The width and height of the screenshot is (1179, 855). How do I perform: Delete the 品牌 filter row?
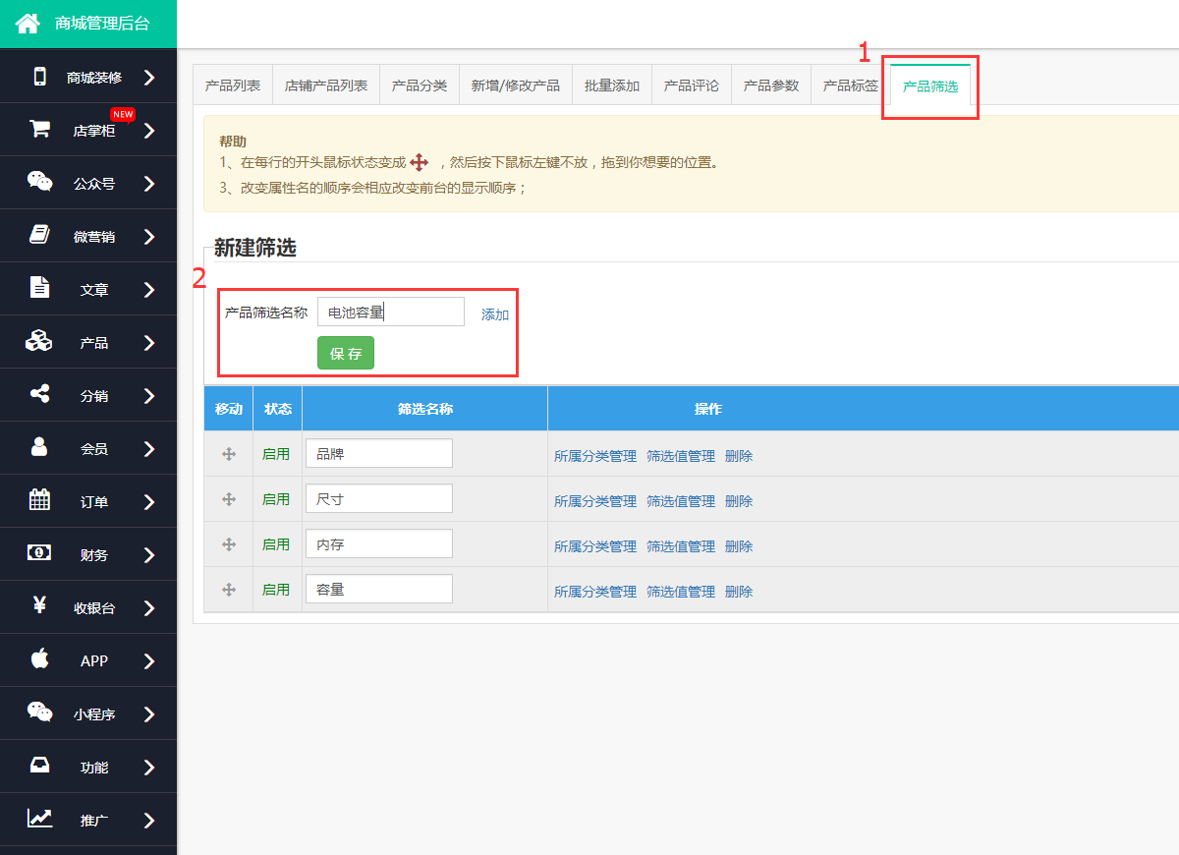pos(739,456)
